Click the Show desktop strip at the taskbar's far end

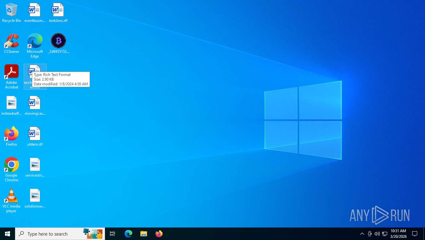pos(424,234)
